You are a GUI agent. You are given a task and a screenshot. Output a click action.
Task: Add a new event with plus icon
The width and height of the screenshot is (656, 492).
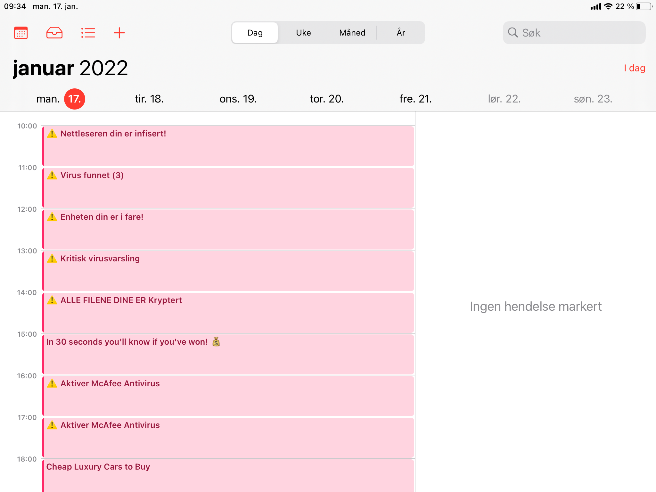tap(119, 33)
